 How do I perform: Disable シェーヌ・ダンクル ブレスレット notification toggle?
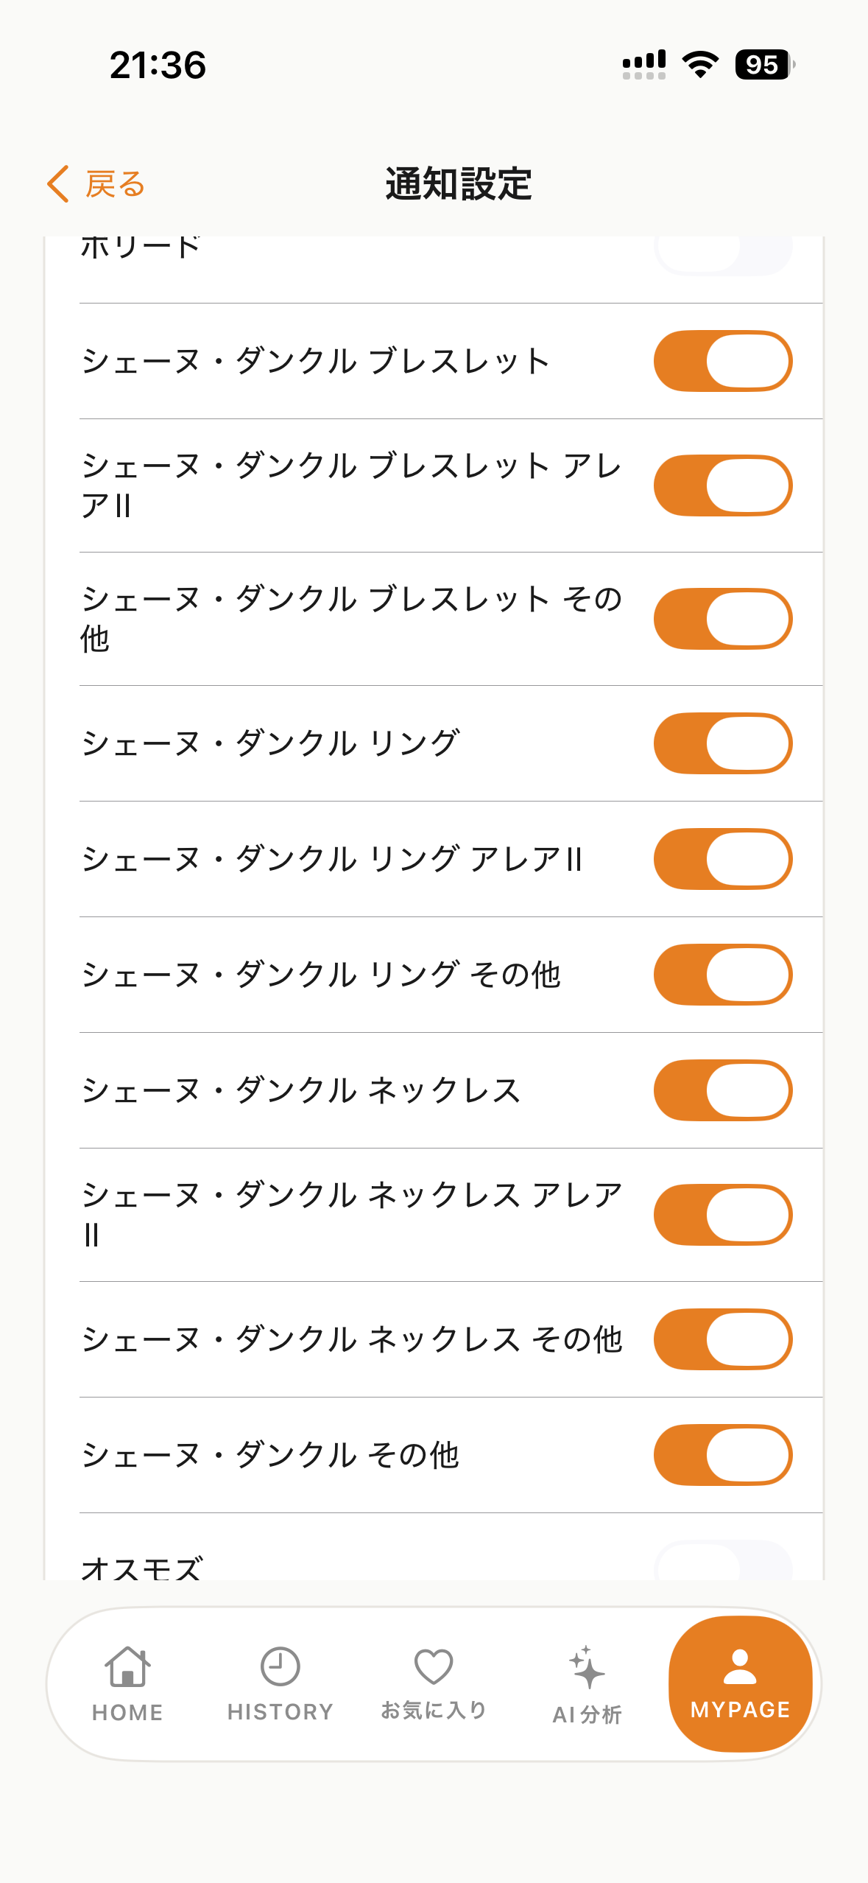click(x=723, y=361)
